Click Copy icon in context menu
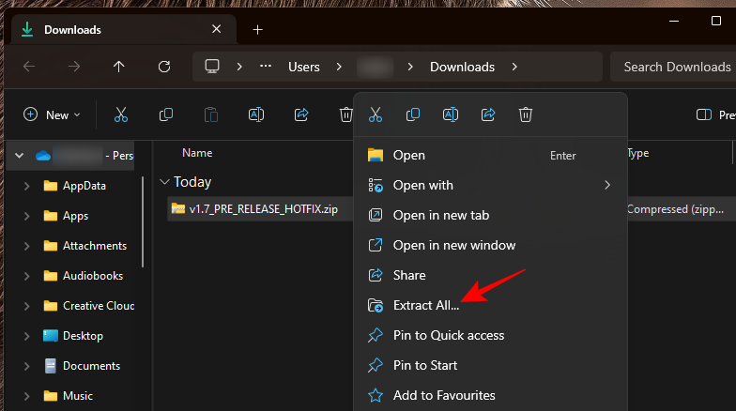This screenshot has width=736, height=411. (413, 114)
